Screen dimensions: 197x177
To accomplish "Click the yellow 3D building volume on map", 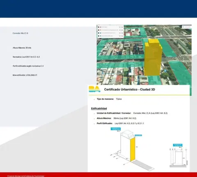I will point(153,57).
